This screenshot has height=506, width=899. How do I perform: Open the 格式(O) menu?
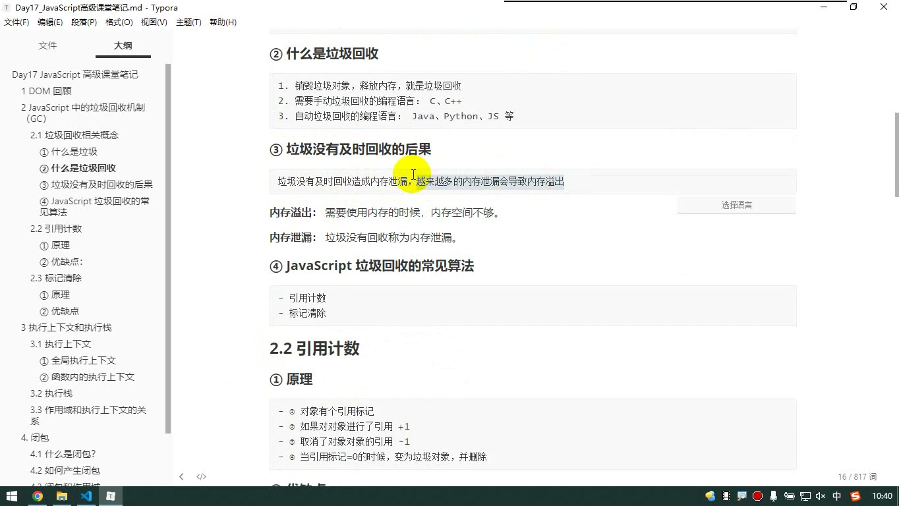pos(119,22)
